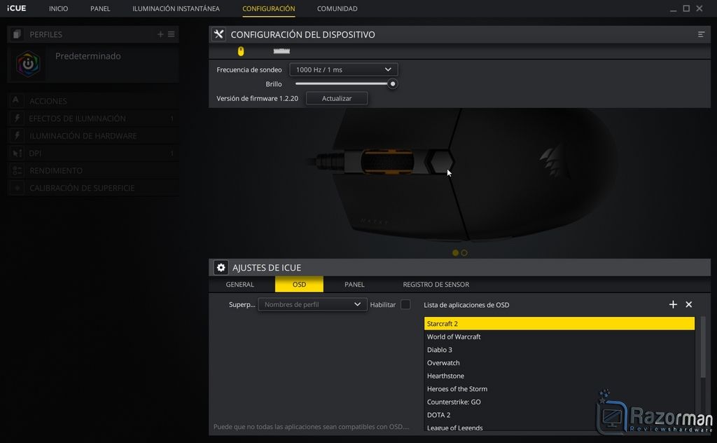Open ILUMINACIÓN DE HARDWARE section
This screenshot has width=717, height=443.
93,136
